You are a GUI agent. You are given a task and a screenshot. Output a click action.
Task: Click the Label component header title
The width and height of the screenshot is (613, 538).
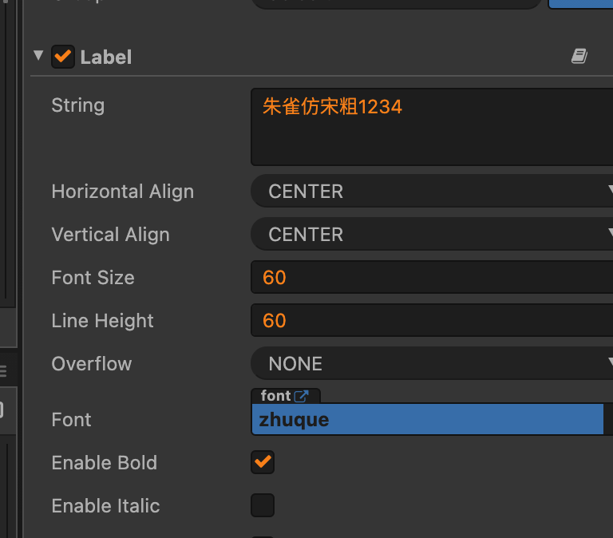[106, 57]
